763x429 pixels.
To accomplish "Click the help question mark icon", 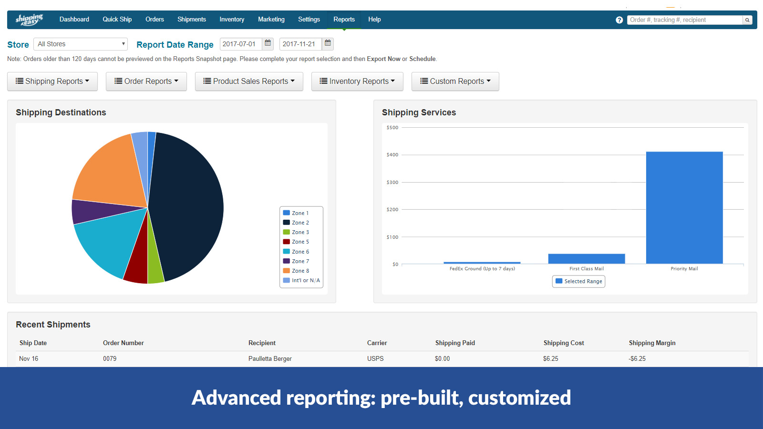I will point(619,20).
